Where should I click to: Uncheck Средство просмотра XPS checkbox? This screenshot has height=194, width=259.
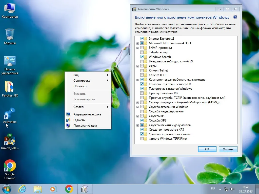(x=142, y=130)
